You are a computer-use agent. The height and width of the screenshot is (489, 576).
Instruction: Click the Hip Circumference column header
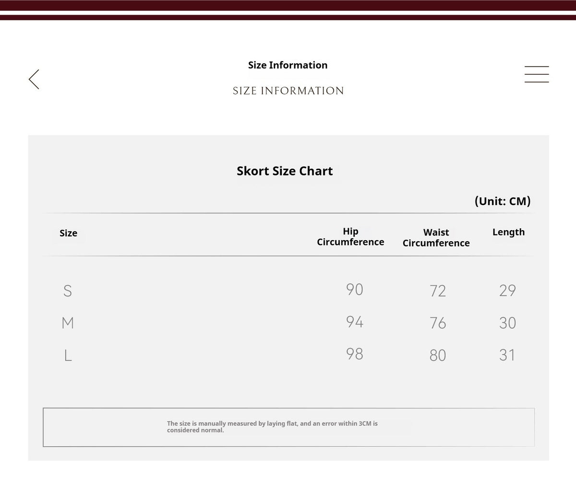click(x=350, y=237)
